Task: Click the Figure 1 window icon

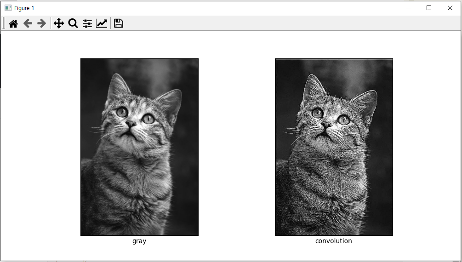Action: pos(8,8)
